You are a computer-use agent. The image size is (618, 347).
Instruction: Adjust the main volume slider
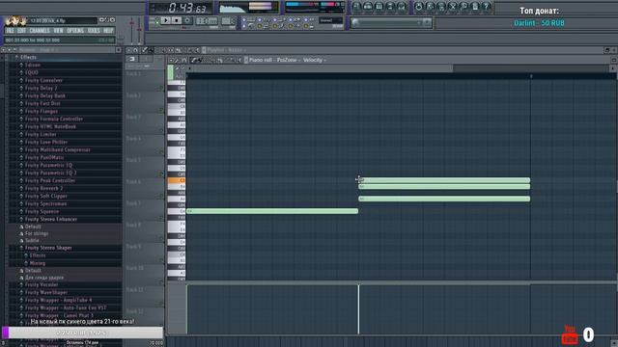[131, 30]
